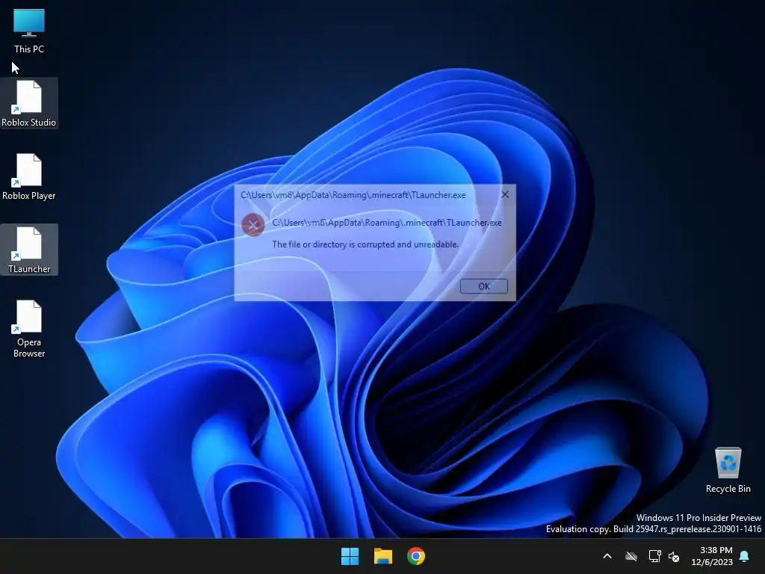The width and height of the screenshot is (765, 574).
Task: Open the clock and date flyout
Action: coord(712,556)
